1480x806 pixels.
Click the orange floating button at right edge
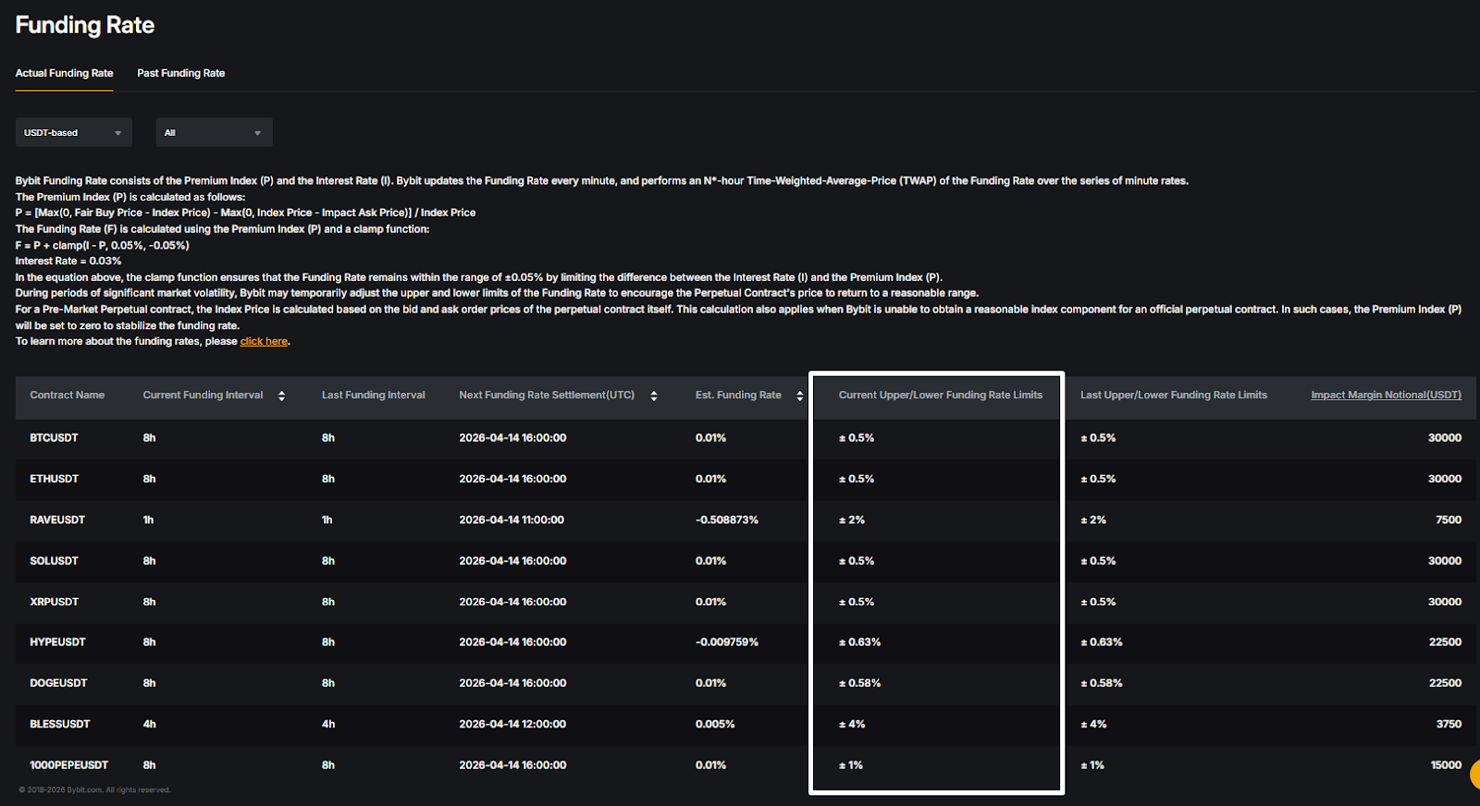[x=1474, y=775]
